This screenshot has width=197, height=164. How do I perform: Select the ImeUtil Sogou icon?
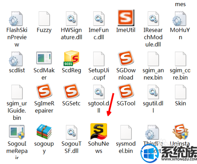(x=126, y=18)
